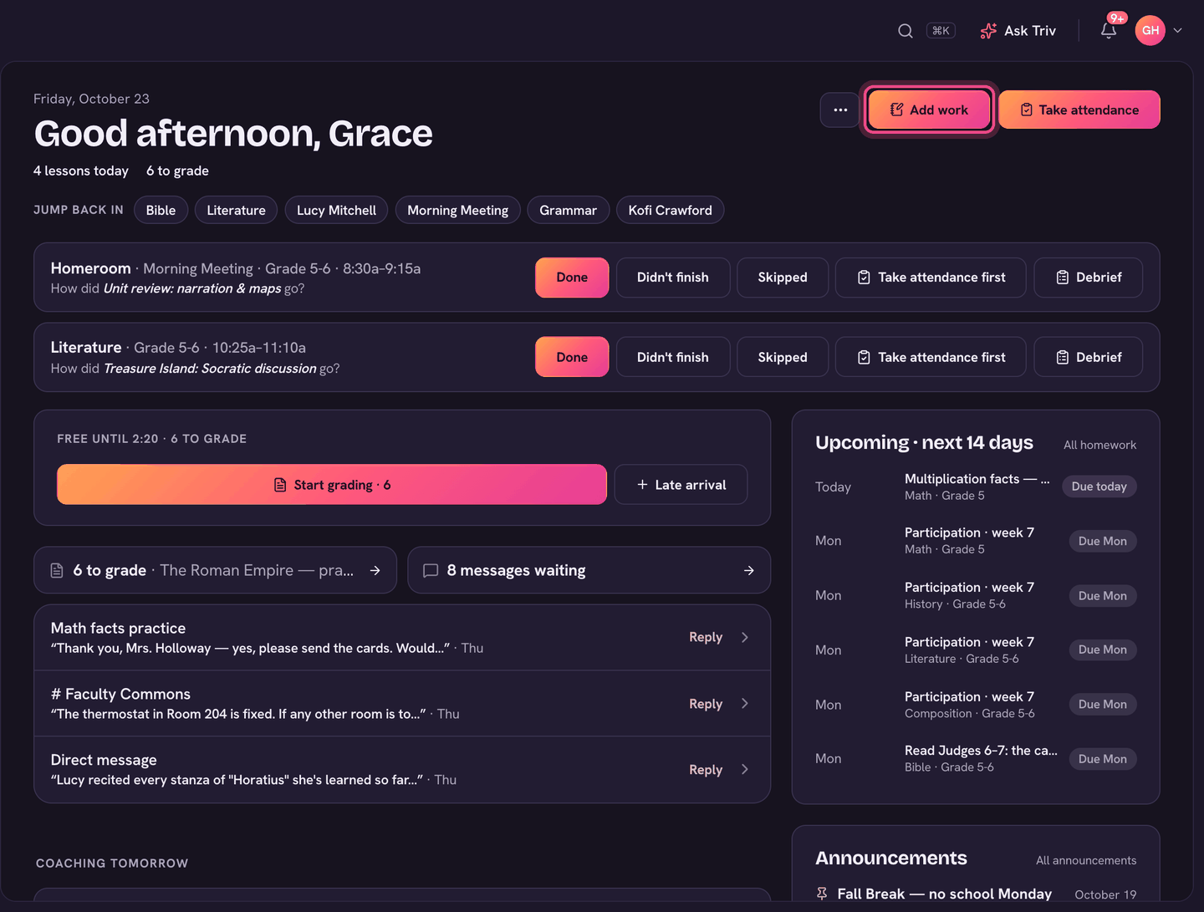Click the search magnifier icon
This screenshot has height=912, width=1204.
pyautogui.click(x=905, y=31)
